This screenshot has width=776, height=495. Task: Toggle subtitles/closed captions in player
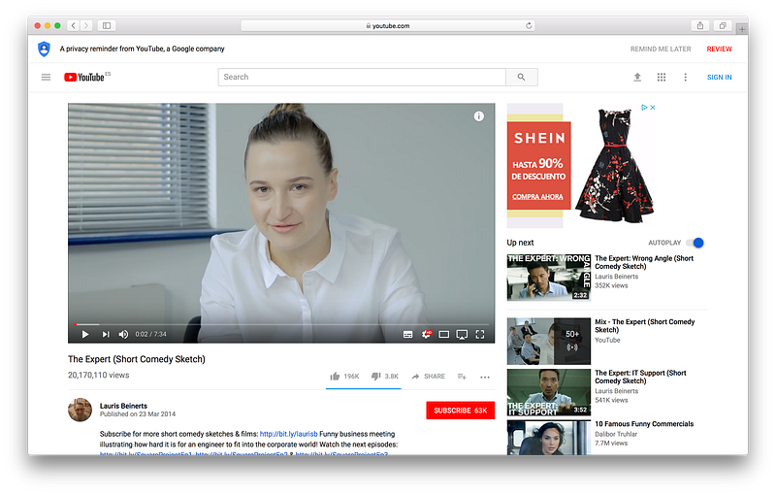[407, 335]
